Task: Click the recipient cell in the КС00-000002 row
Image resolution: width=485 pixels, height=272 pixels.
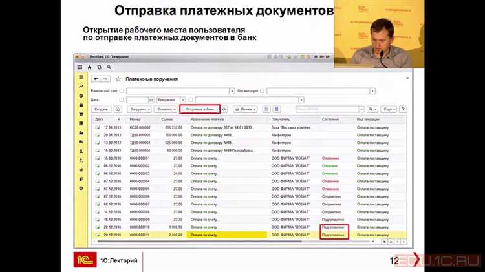Action: click(x=294, y=127)
